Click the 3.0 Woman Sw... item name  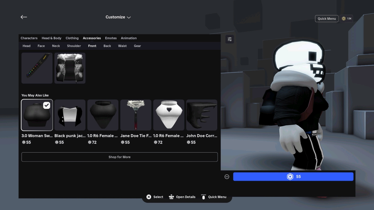click(37, 136)
